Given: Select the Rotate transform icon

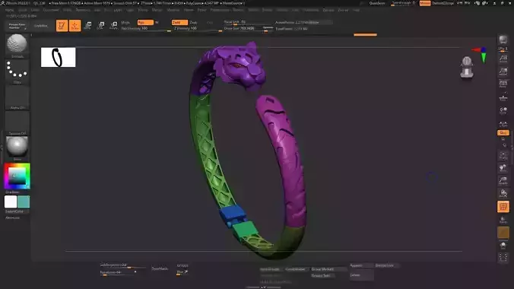Looking at the screenshot, I should pyautogui.click(x=114, y=26).
